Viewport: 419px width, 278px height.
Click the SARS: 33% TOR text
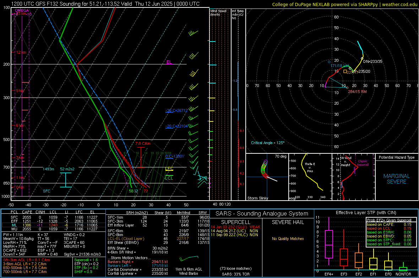236,274
